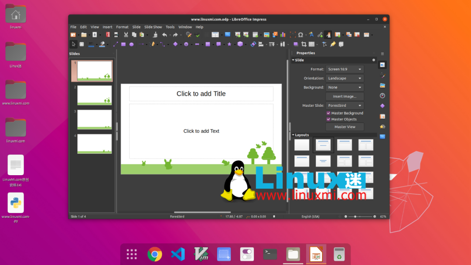Viewport: 471px width, 265px height.
Task: Click the Insert Fontwork Text icon
Action: [x=311, y=35]
